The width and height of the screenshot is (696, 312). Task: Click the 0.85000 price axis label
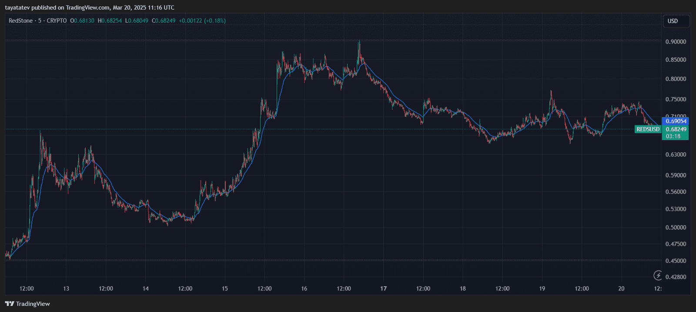(676, 60)
